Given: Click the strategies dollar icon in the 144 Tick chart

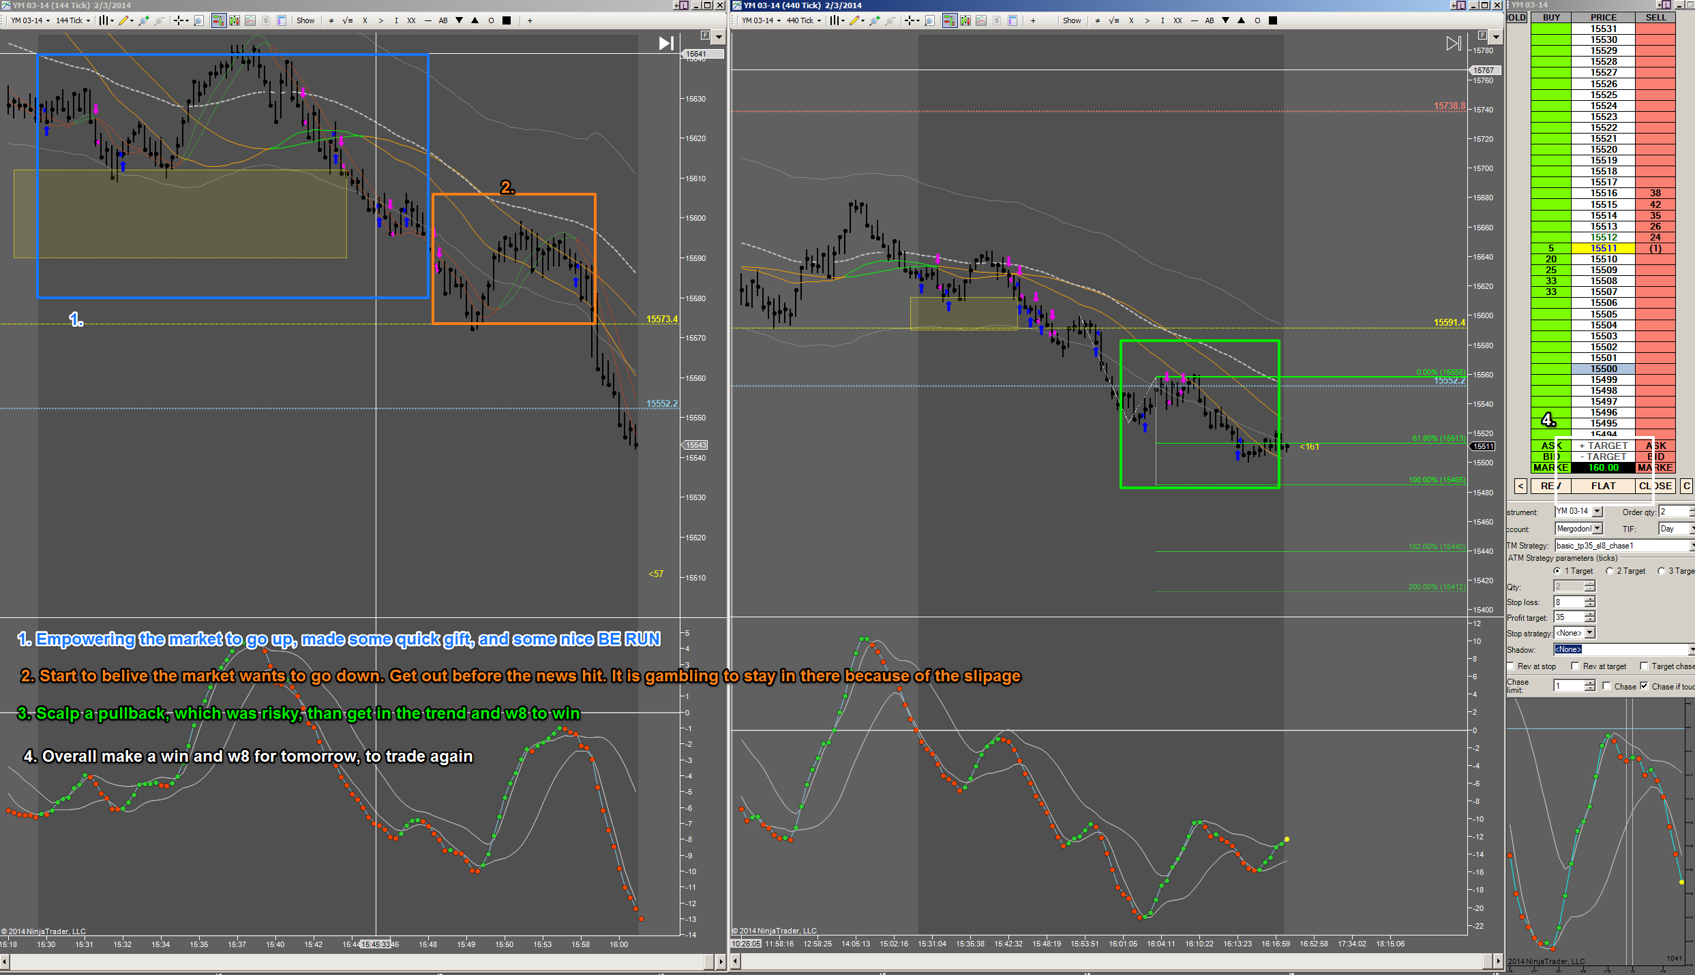Looking at the screenshot, I should [266, 20].
